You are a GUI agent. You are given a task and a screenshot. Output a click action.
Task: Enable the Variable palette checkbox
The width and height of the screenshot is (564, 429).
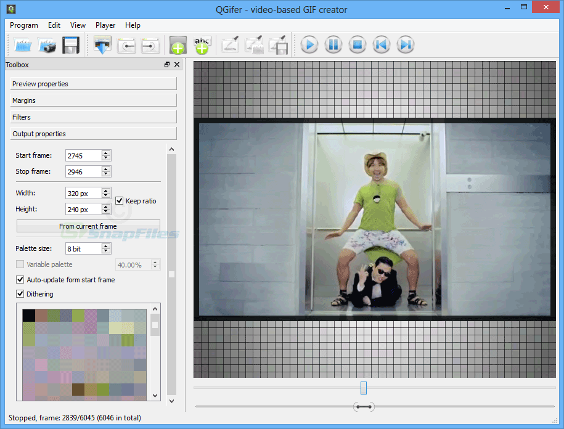(20, 264)
